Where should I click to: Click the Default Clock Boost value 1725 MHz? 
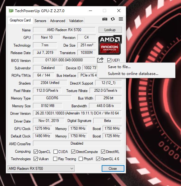point(112,136)
